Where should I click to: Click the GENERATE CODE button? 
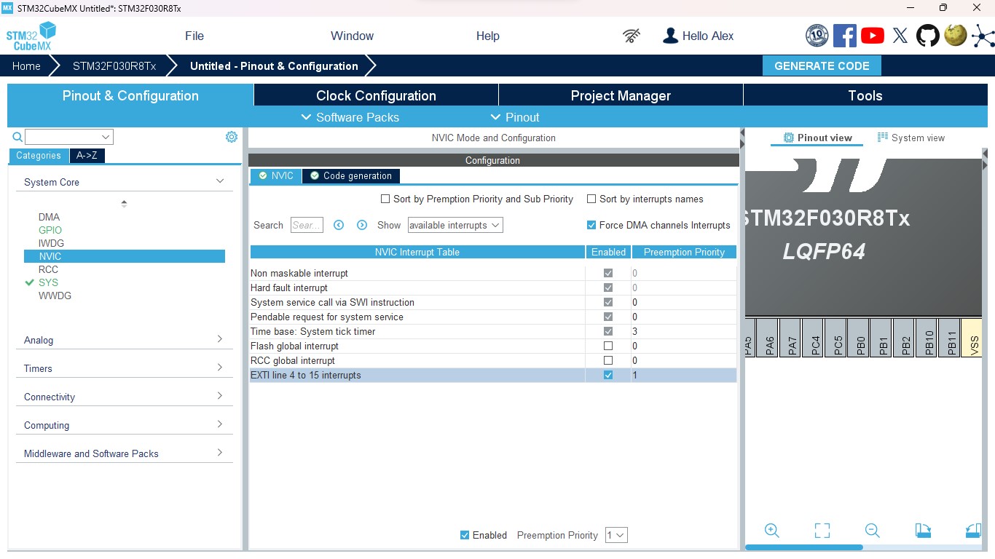[x=822, y=66]
